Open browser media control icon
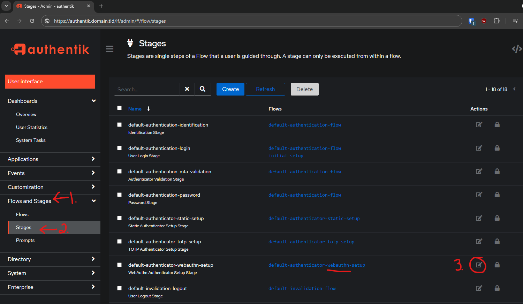This screenshot has height=304, width=523. pos(515,21)
